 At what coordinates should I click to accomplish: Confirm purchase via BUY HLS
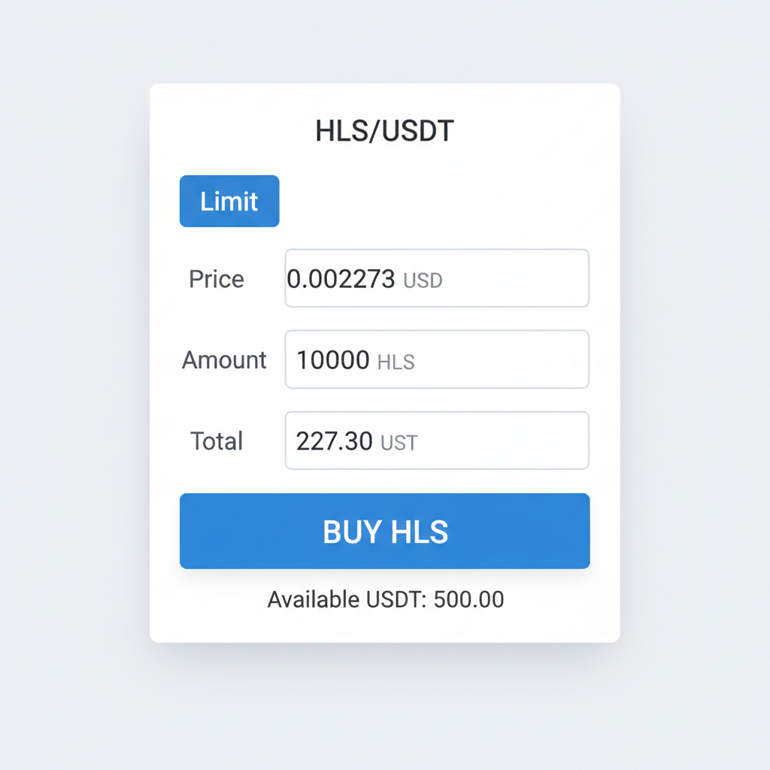384,531
